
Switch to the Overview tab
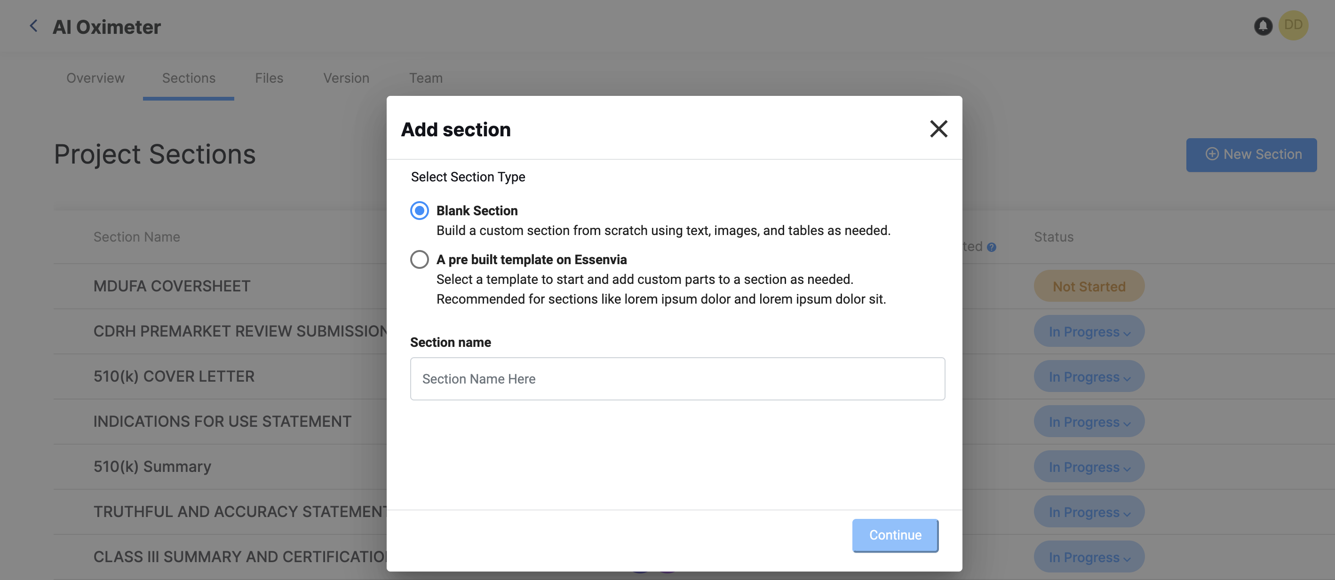pos(95,78)
